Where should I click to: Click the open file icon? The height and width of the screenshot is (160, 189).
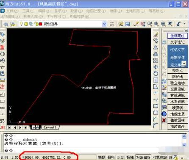pos(121,24)
